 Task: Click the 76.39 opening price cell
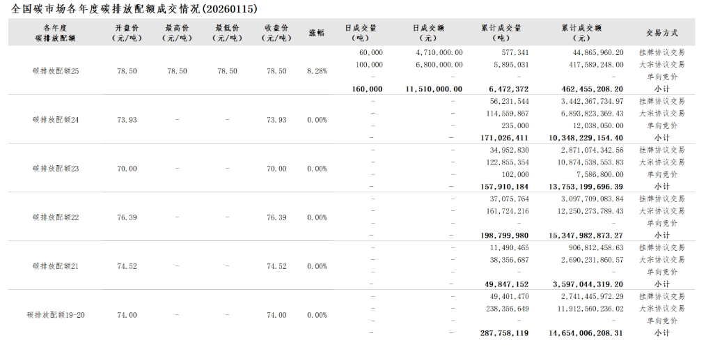(x=127, y=217)
